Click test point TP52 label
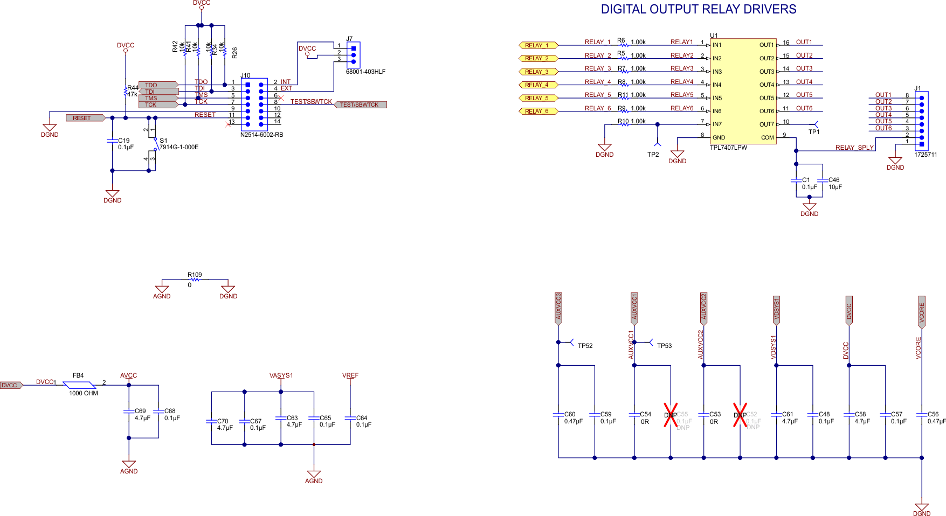 585,346
